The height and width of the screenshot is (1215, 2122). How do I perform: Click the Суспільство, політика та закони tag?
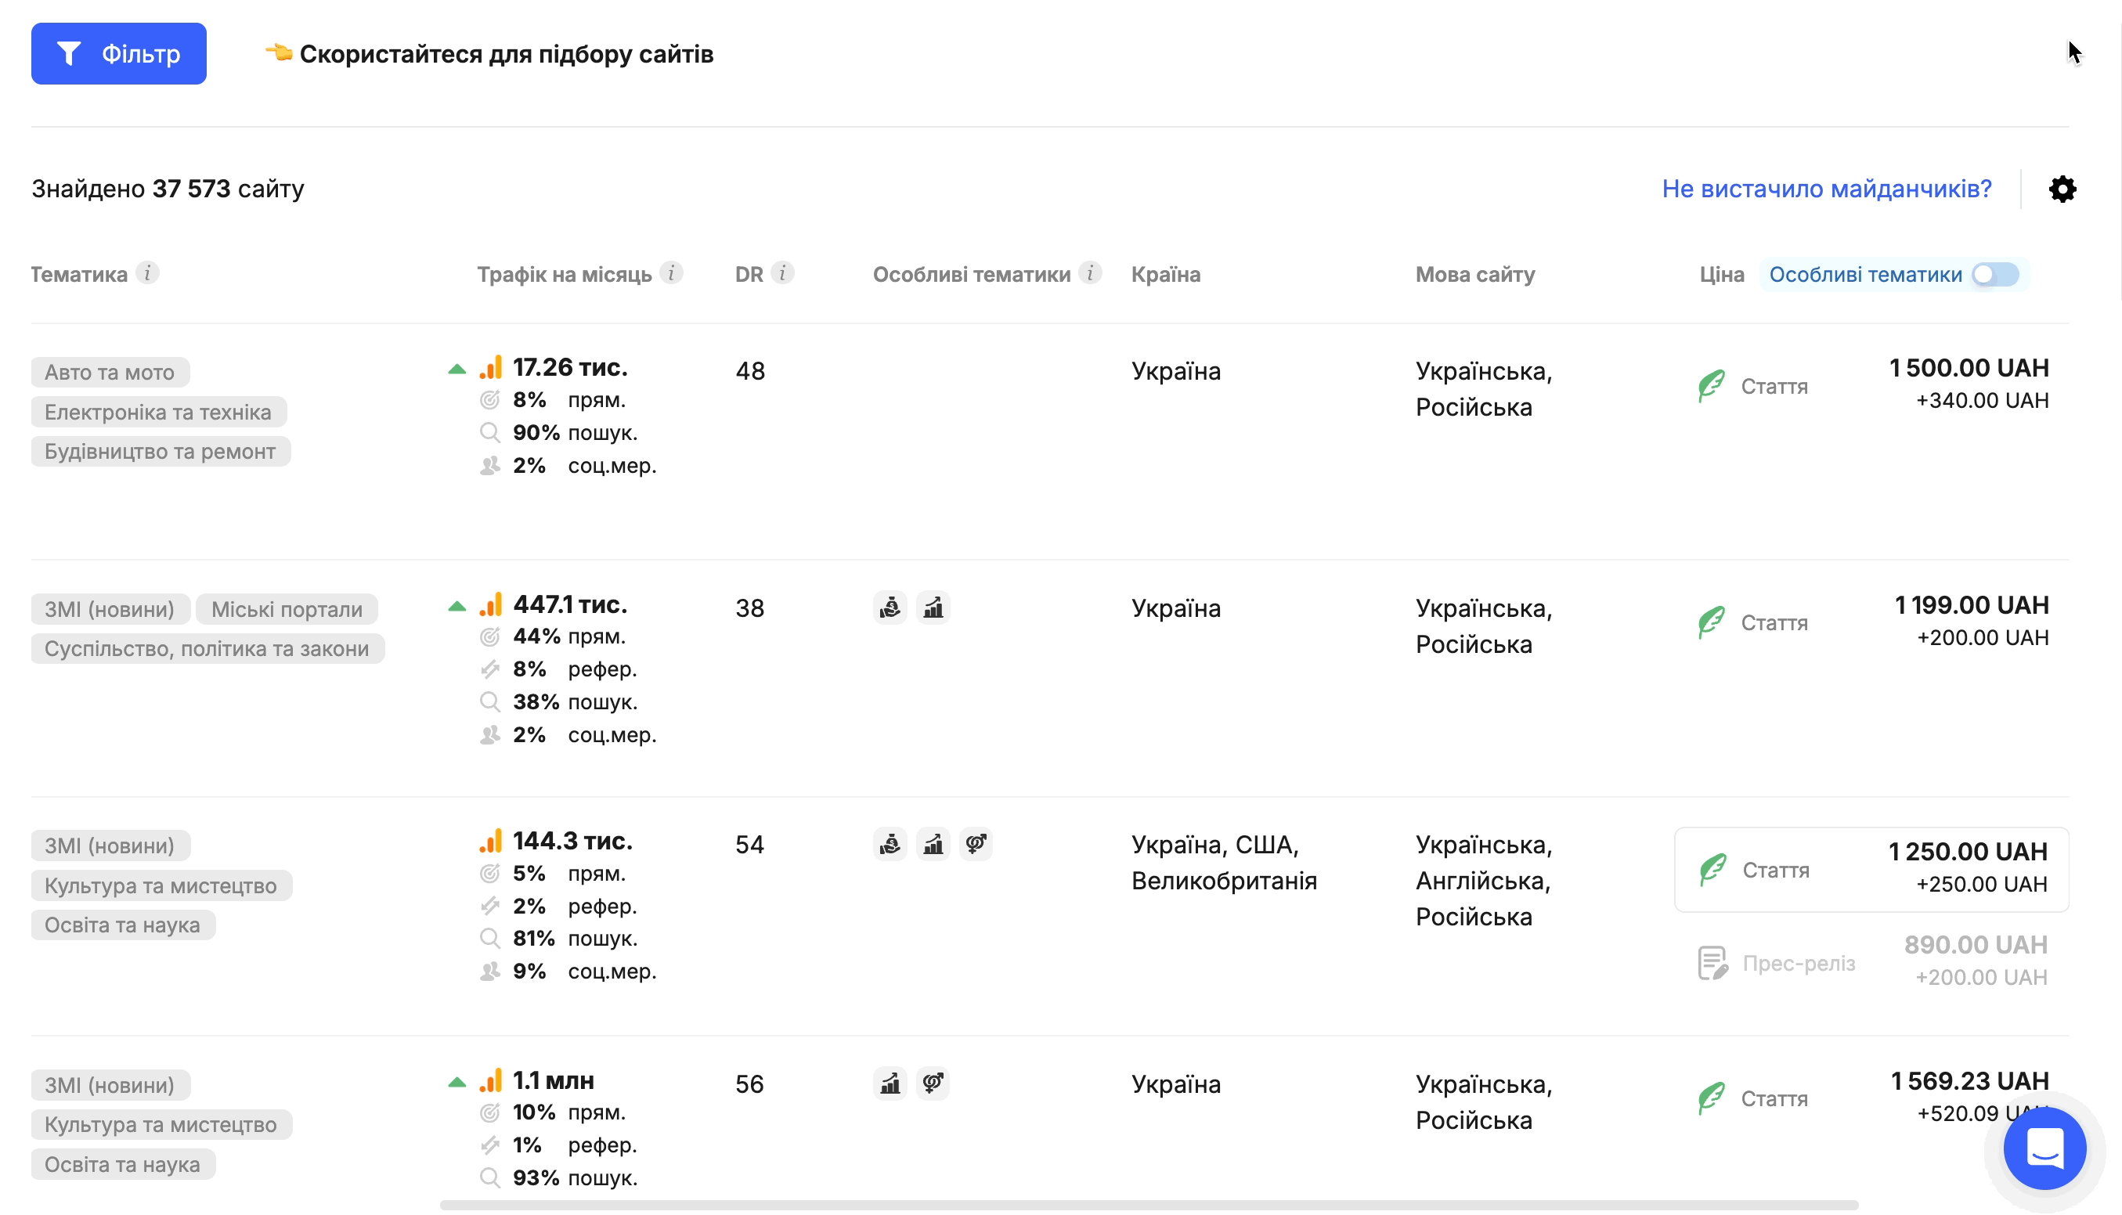tap(207, 648)
